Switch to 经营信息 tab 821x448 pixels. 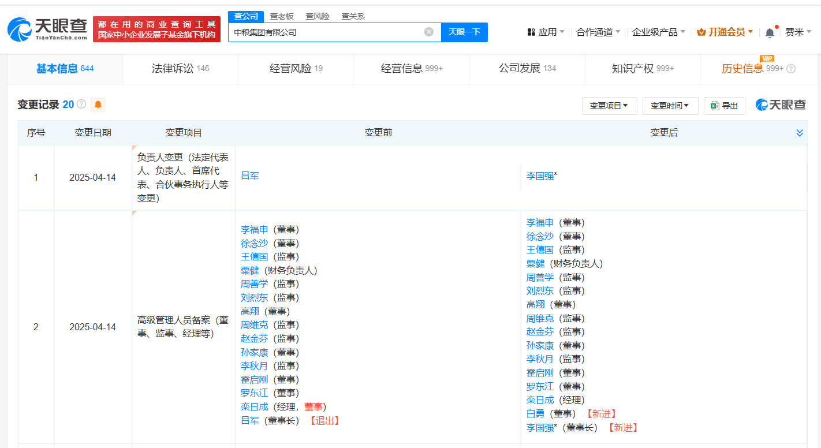(412, 69)
